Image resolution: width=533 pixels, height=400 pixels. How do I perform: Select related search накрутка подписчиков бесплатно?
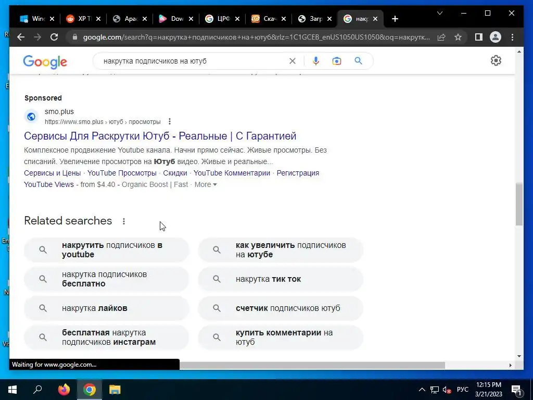[x=106, y=279]
